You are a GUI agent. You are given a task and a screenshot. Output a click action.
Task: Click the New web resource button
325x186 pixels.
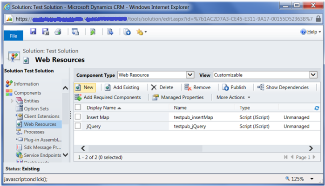(x=85, y=87)
